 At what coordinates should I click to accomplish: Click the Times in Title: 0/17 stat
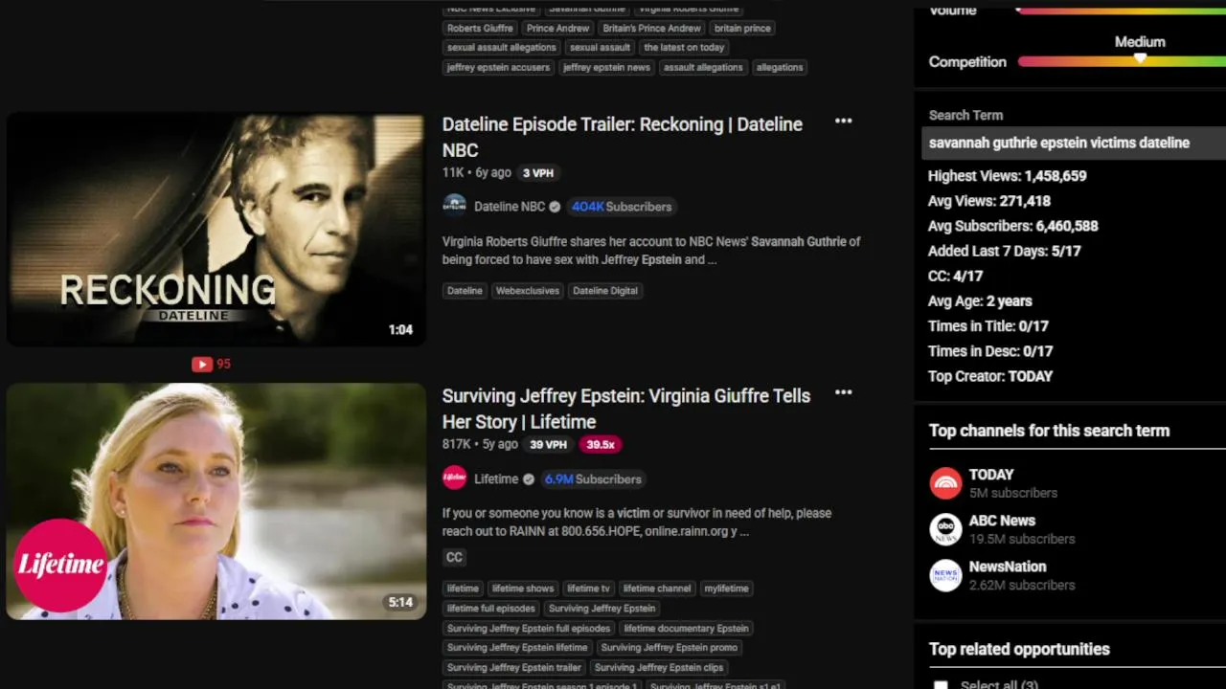tap(988, 326)
